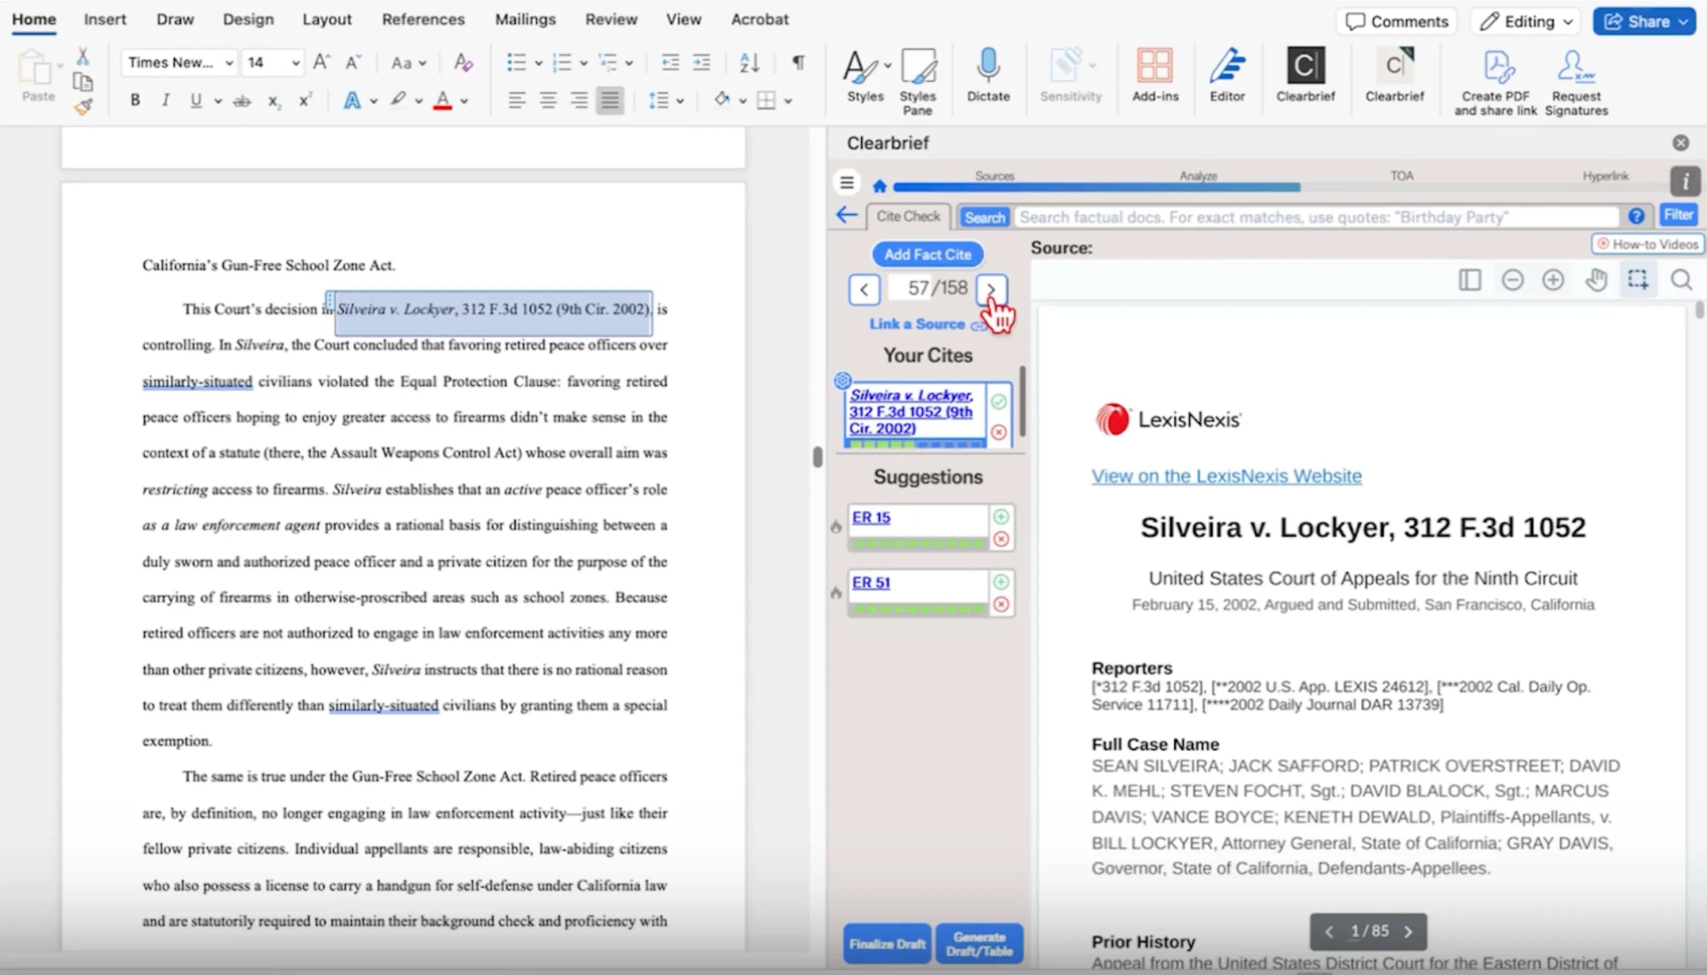Open the Cite Check tab in Clearbrief

[x=909, y=215]
